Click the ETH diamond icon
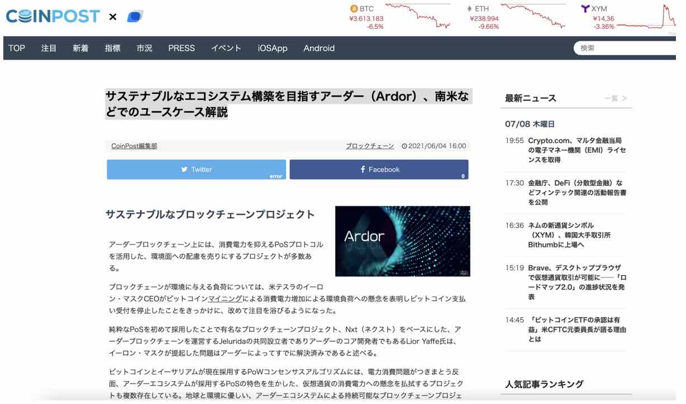The width and height of the screenshot is (686, 404). click(x=469, y=8)
